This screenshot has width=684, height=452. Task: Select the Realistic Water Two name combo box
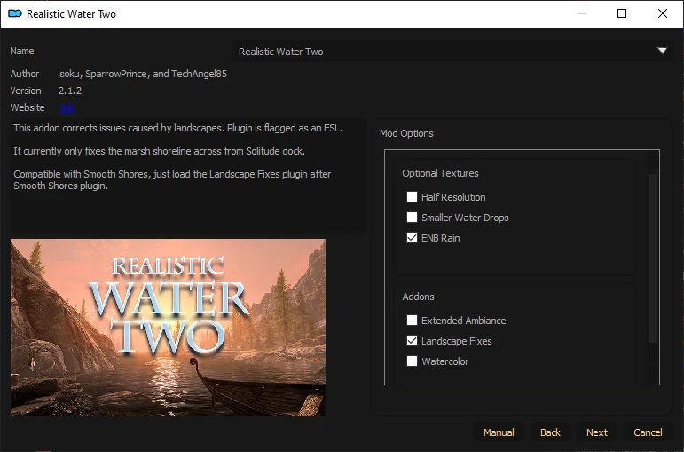451,52
